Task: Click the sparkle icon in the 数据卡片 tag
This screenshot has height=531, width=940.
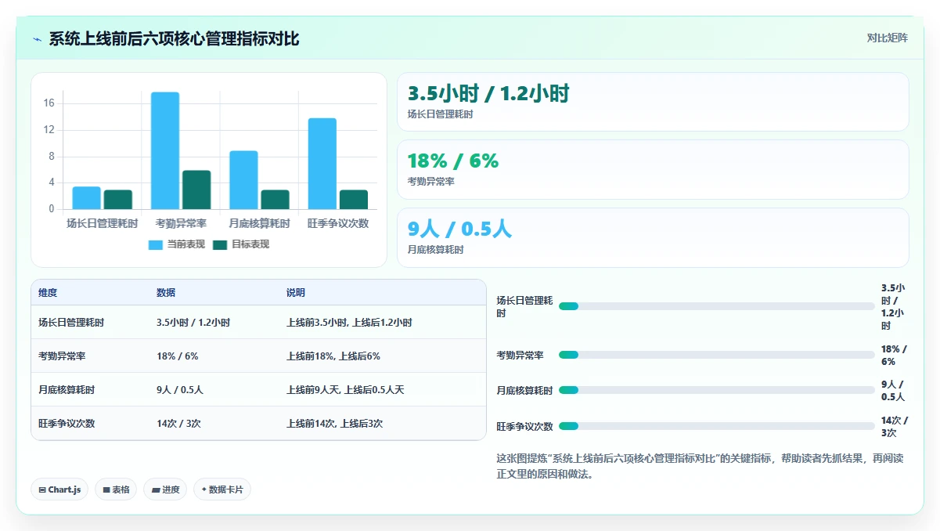Action: pyautogui.click(x=204, y=489)
